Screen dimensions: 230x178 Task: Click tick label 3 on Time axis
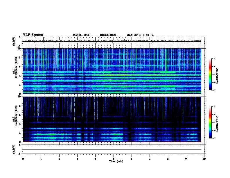[77, 159]
